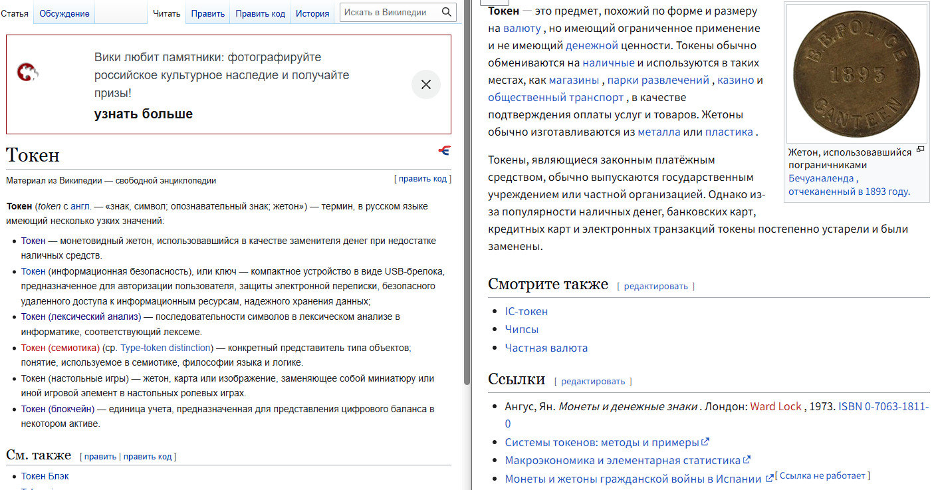Click the узнать больше banner link
This screenshot has height=490, width=934.
click(144, 114)
